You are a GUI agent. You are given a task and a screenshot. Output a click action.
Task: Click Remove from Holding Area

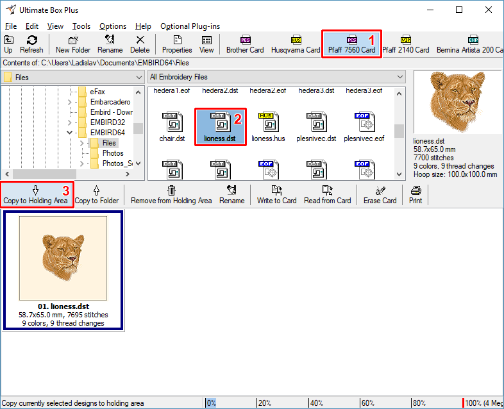click(x=171, y=195)
